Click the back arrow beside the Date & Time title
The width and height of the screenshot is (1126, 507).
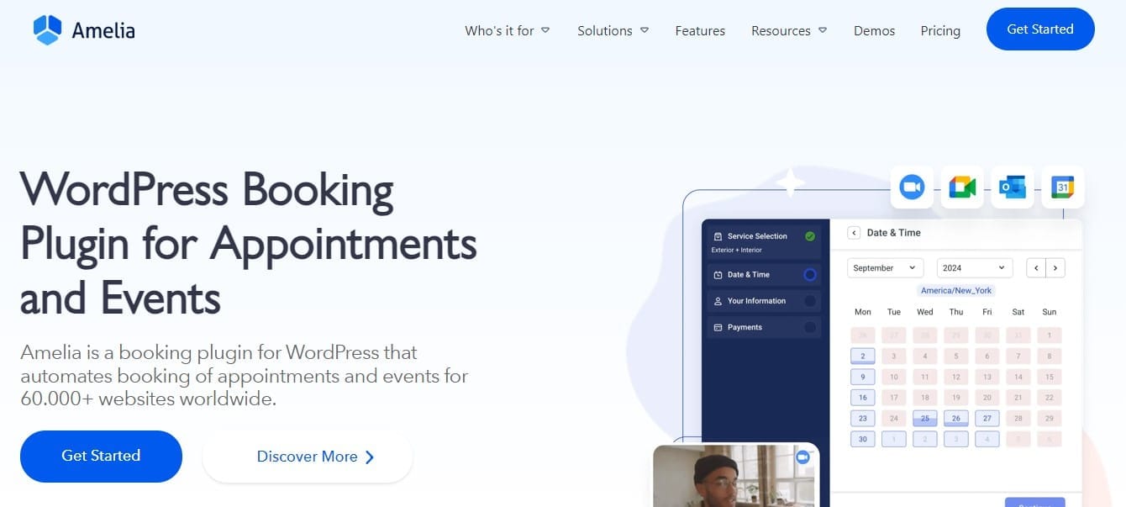pos(854,233)
